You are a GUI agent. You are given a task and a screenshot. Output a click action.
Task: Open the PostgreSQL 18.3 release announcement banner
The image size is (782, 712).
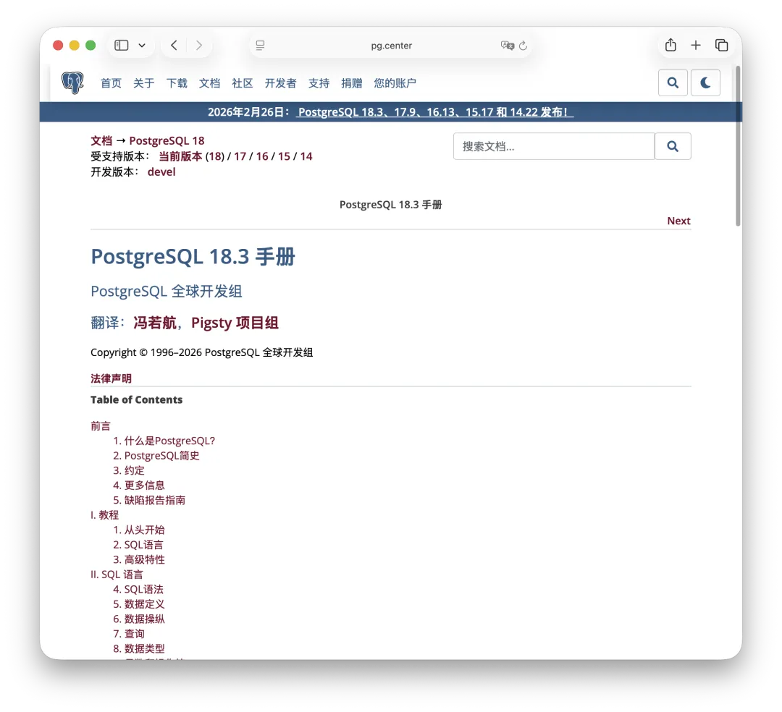(x=434, y=112)
